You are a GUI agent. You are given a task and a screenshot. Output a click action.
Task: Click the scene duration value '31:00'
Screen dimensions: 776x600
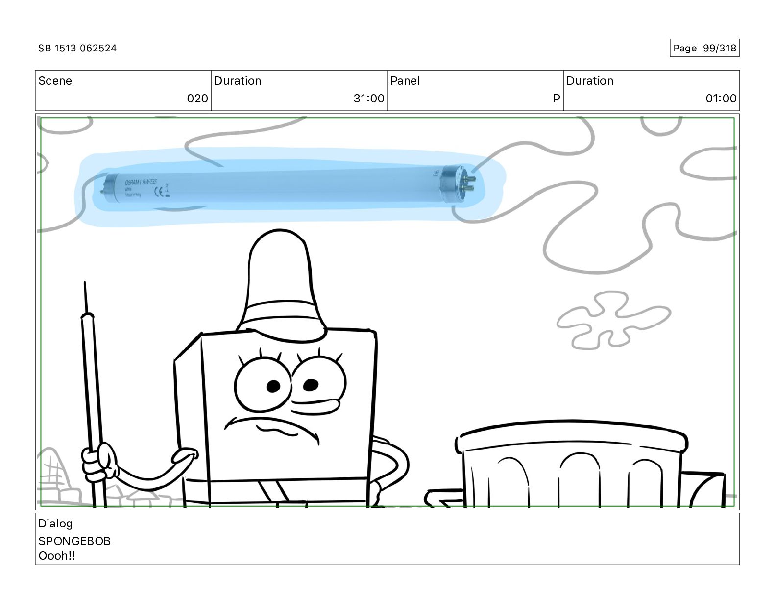[x=369, y=99]
